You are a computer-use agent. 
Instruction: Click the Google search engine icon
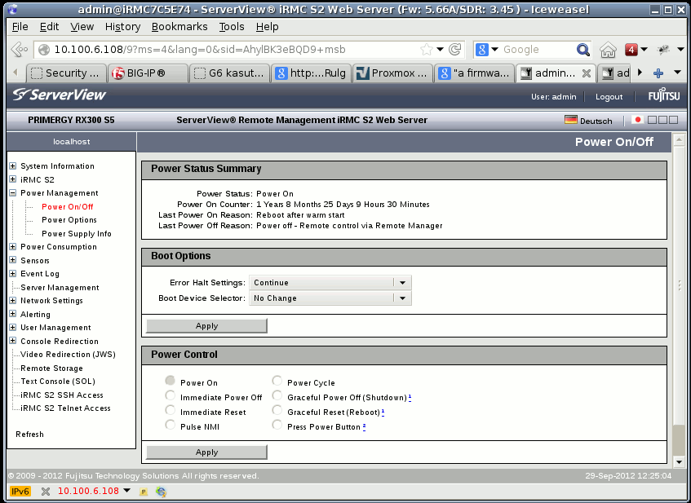pyautogui.click(x=481, y=50)
